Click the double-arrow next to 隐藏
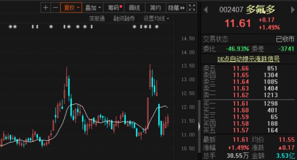The width and height of the screenshot is (297, 160). coord(183,8)
